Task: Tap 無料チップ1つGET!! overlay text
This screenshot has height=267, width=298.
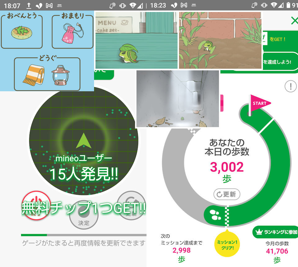Action: pos(84,208)
